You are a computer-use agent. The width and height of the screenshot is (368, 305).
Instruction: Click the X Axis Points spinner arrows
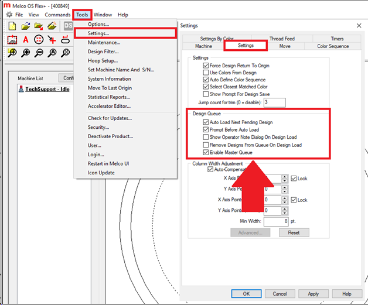coord(285,200)
